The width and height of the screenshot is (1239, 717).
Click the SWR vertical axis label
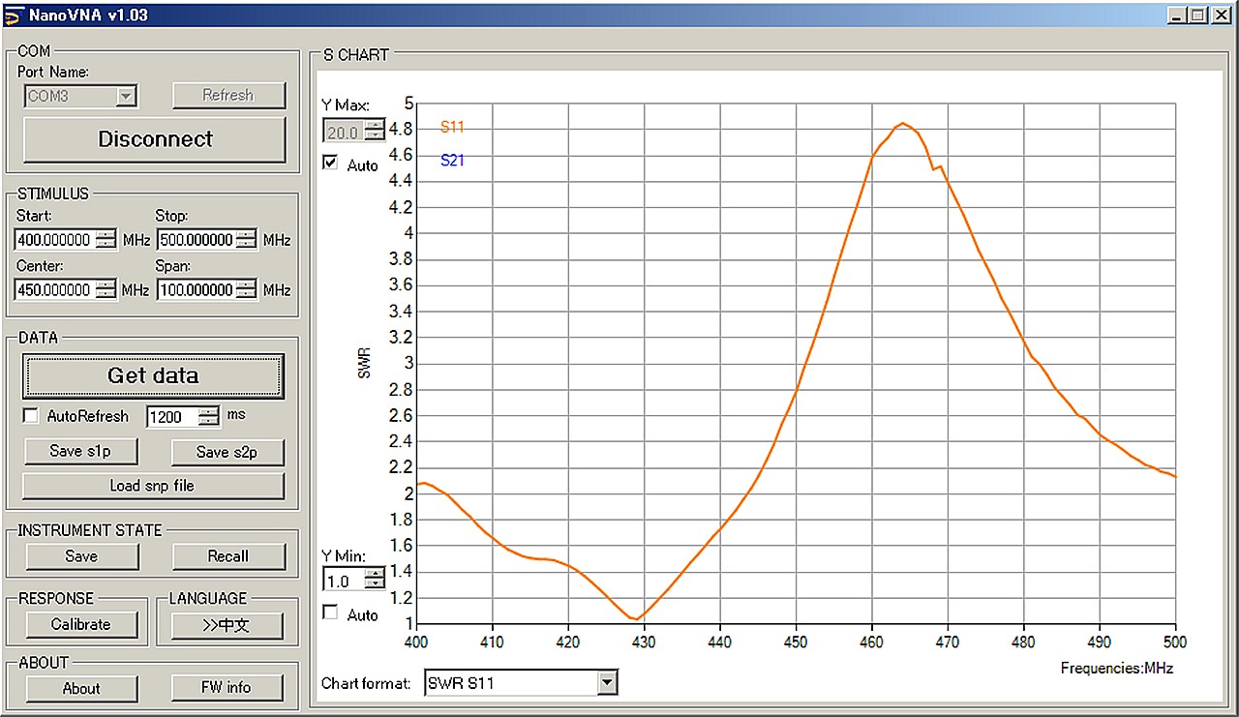click(x=365, y=363)
